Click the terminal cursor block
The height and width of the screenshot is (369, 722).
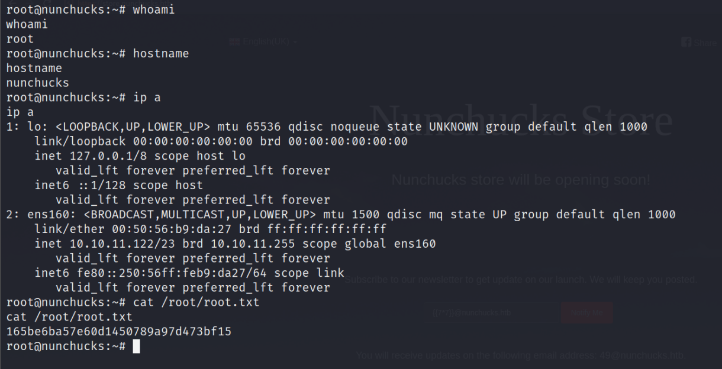tap(137, 347)
